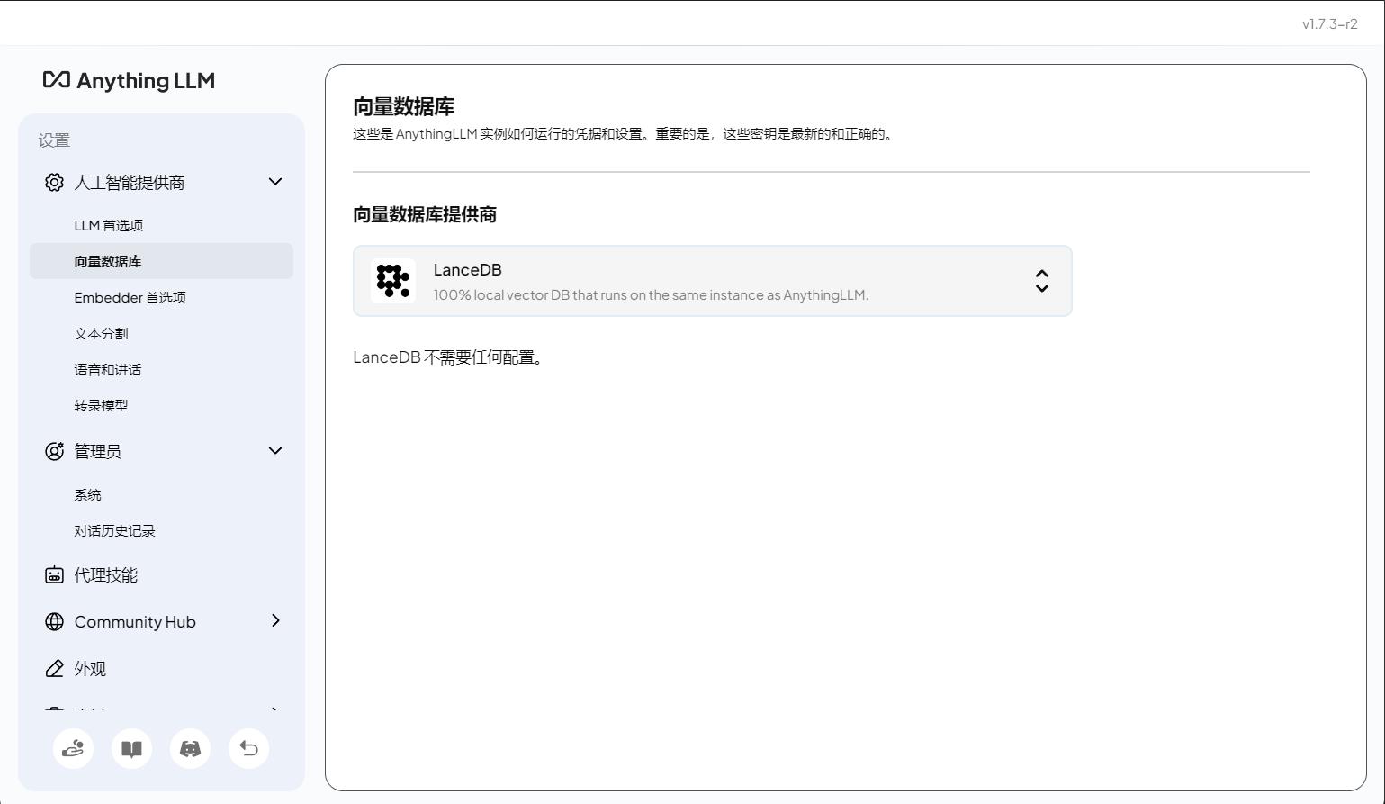Screen dimensions: 1385x804
Task: Click the LanceDB logo icon
Action: coord(393,281)
